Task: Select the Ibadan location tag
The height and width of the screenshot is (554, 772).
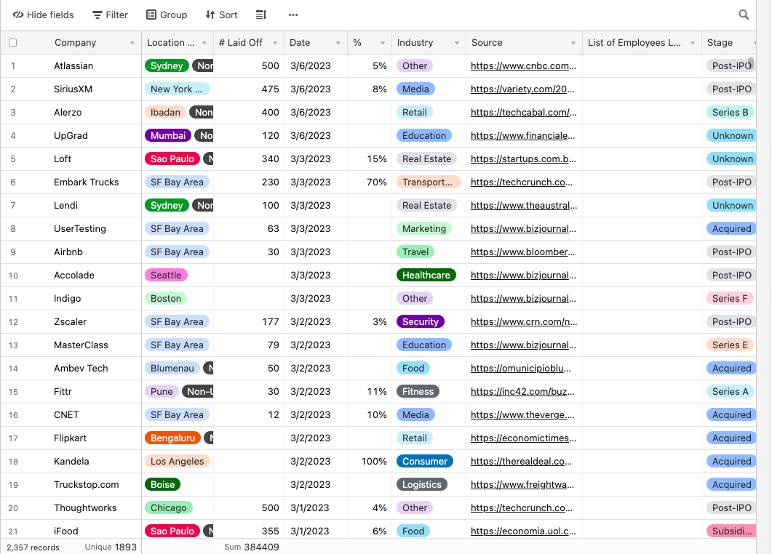Action: (x=165, y=113)
